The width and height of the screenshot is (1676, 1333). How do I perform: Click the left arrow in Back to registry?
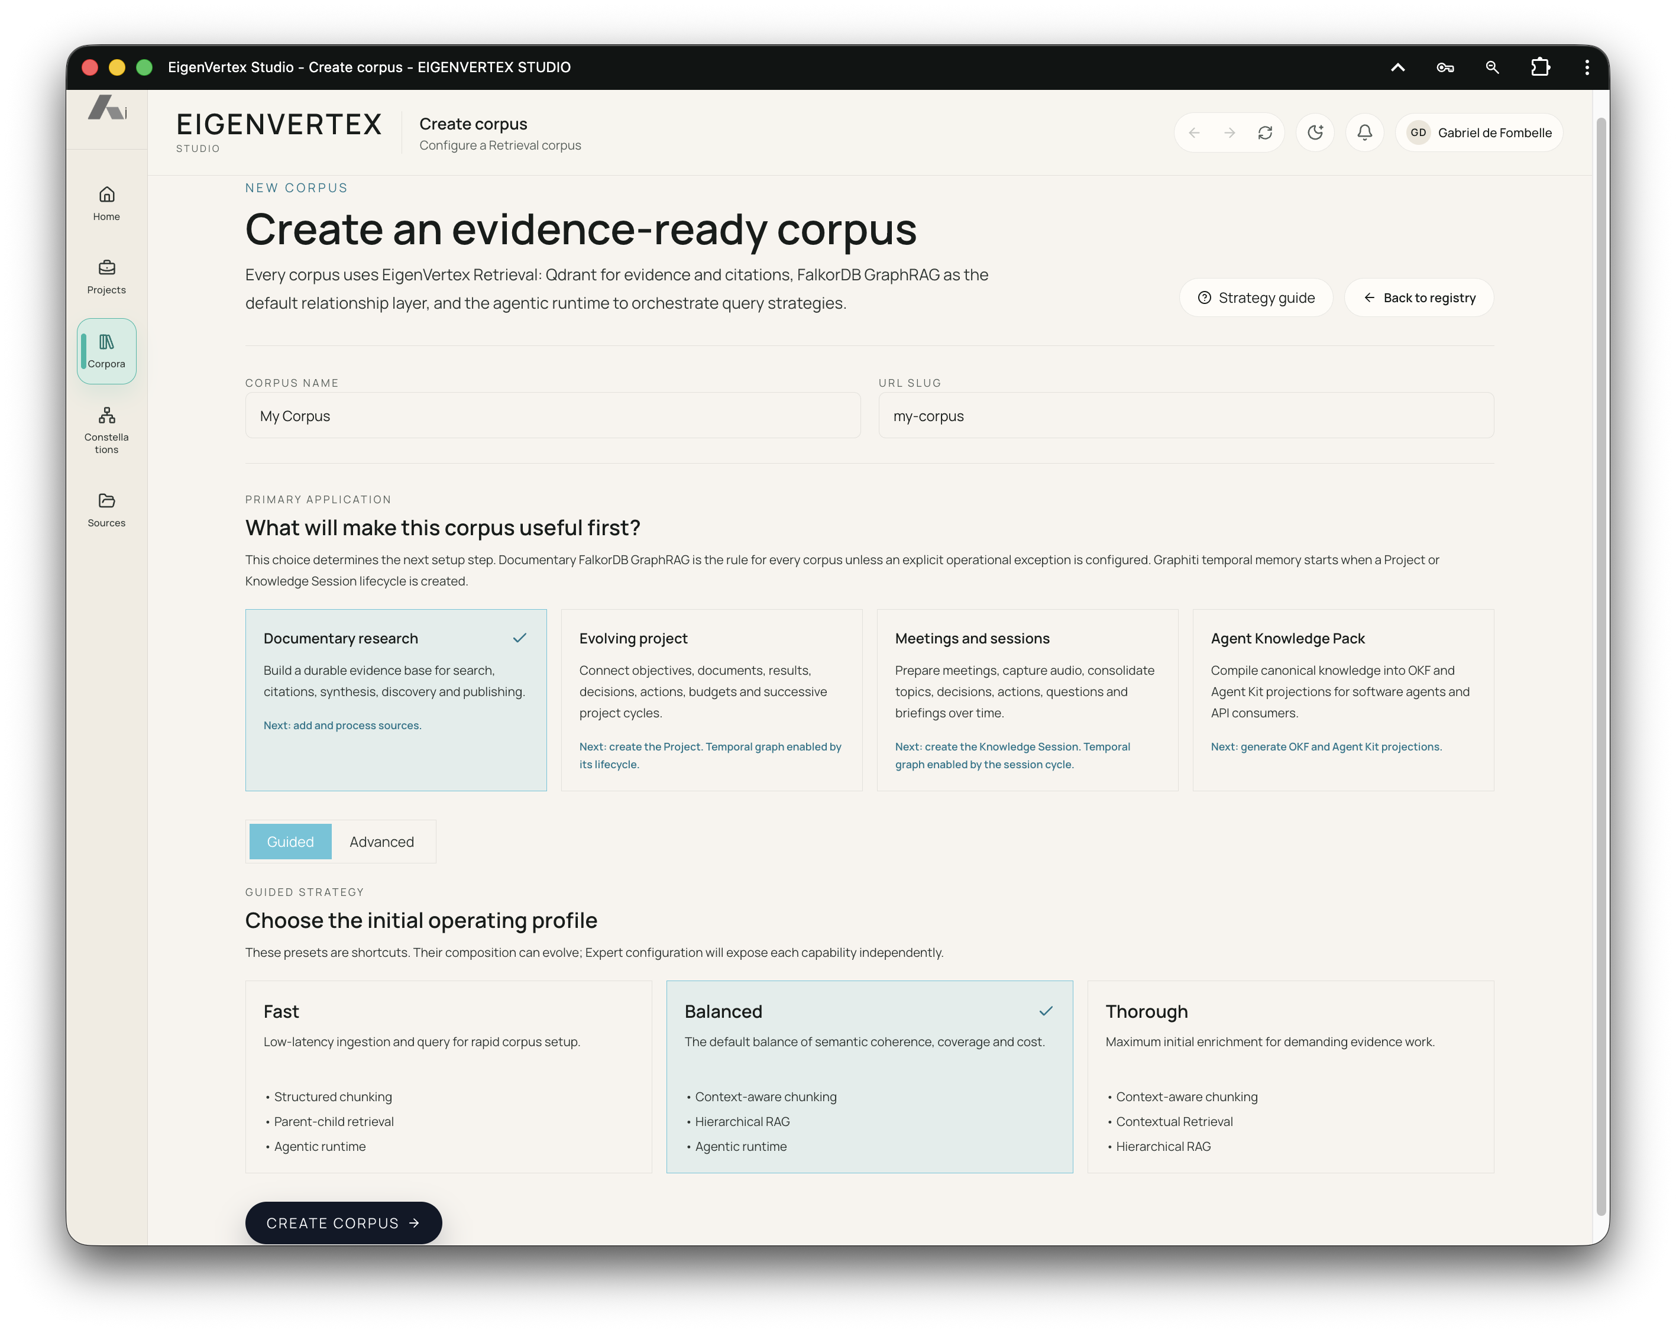click(x=1369, y=297)
